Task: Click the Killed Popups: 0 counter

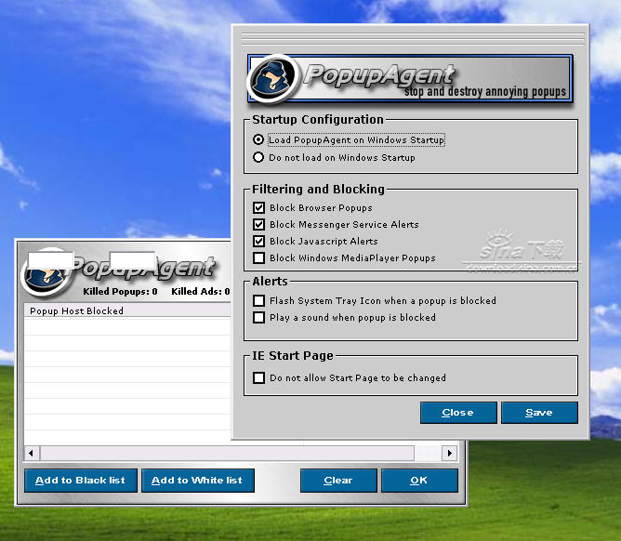Action: click(120, 292)
